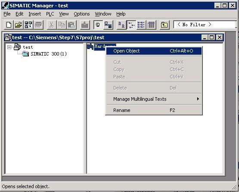Open project using the folder toolbar icon
Screen dimensions: 239x192
click(x=19, y=25)
